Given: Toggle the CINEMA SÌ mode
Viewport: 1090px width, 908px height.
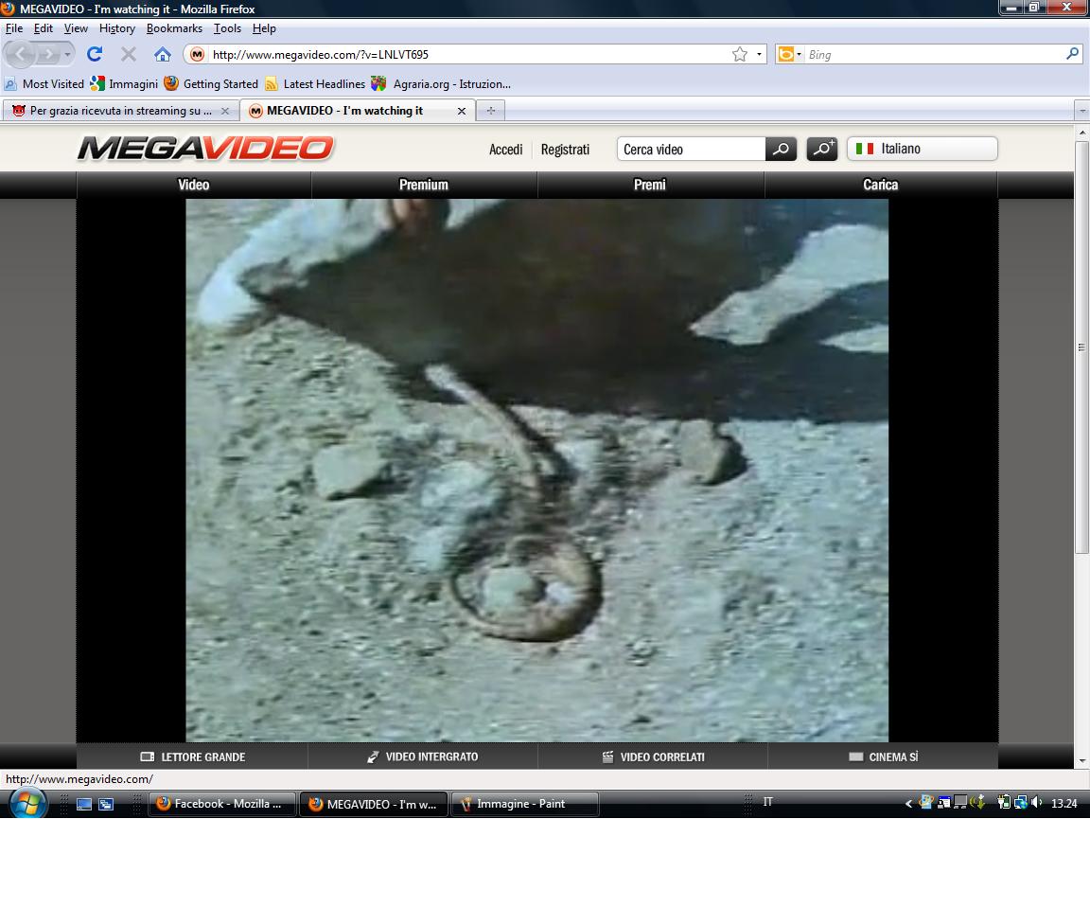Looking at the screenshot, I should 883,757.
